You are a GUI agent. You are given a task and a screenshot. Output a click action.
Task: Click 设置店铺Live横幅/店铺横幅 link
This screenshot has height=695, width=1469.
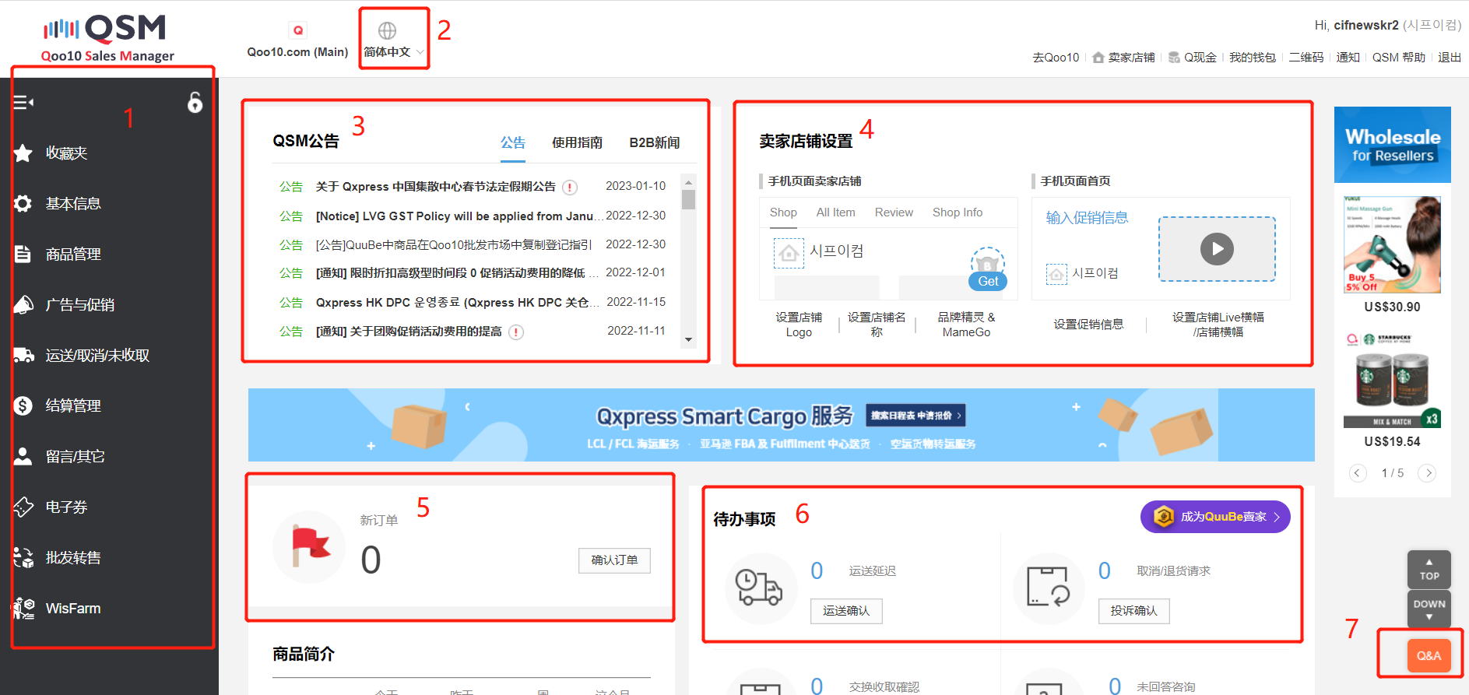[x=1218, y=325]
